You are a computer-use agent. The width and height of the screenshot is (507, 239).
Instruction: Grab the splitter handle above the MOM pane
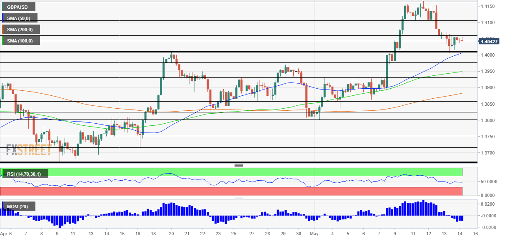[239, 198]
